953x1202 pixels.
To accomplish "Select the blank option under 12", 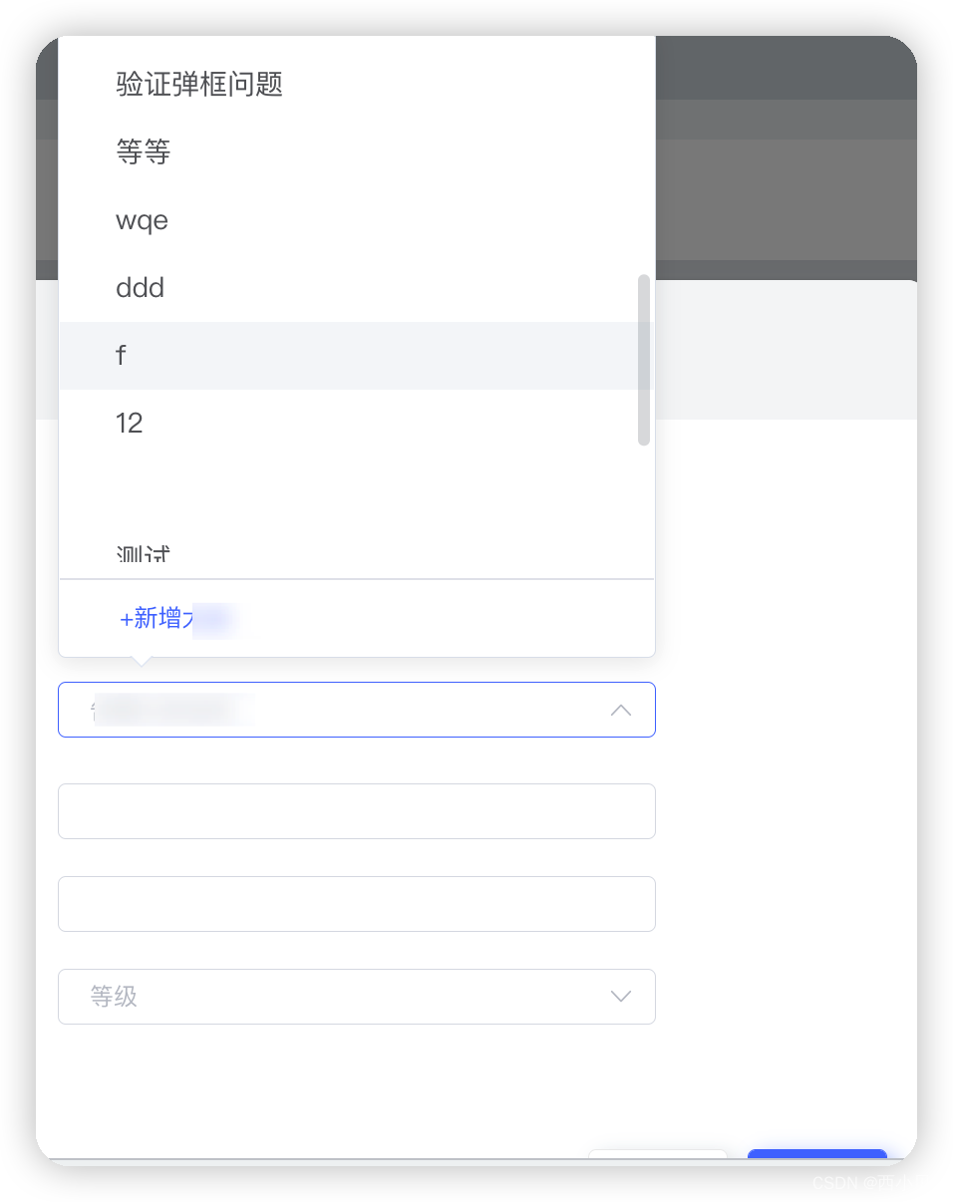I will [357, 491].
